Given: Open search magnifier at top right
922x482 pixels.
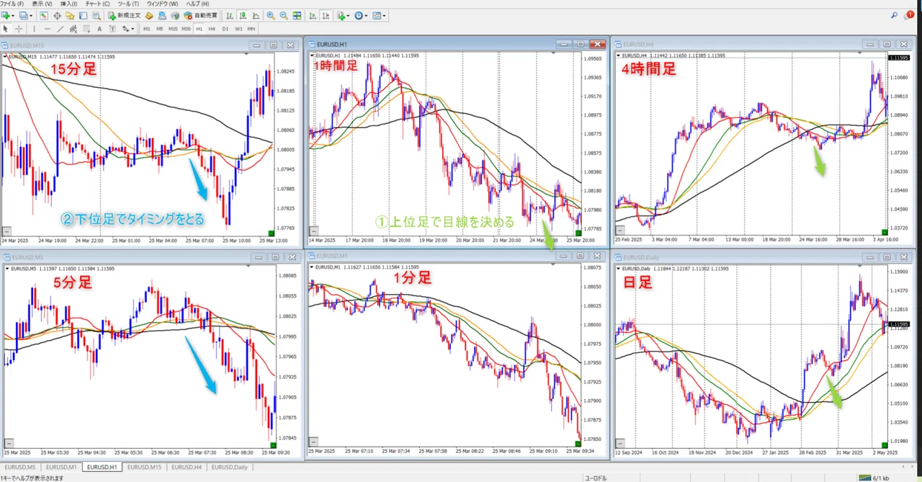Looking at the screenshot, I should click(x=894, y=15).
